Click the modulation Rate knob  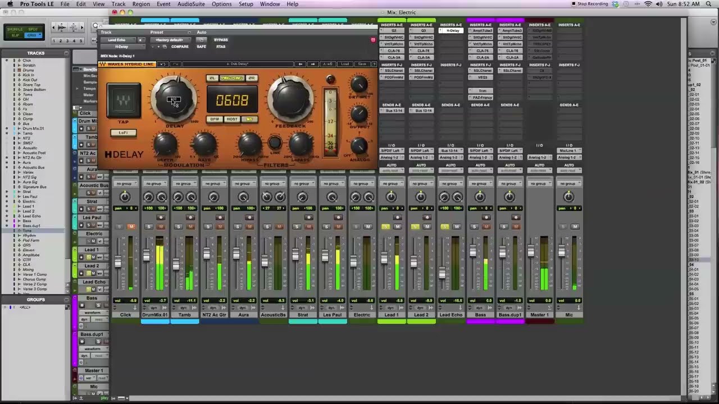(204, 144)
